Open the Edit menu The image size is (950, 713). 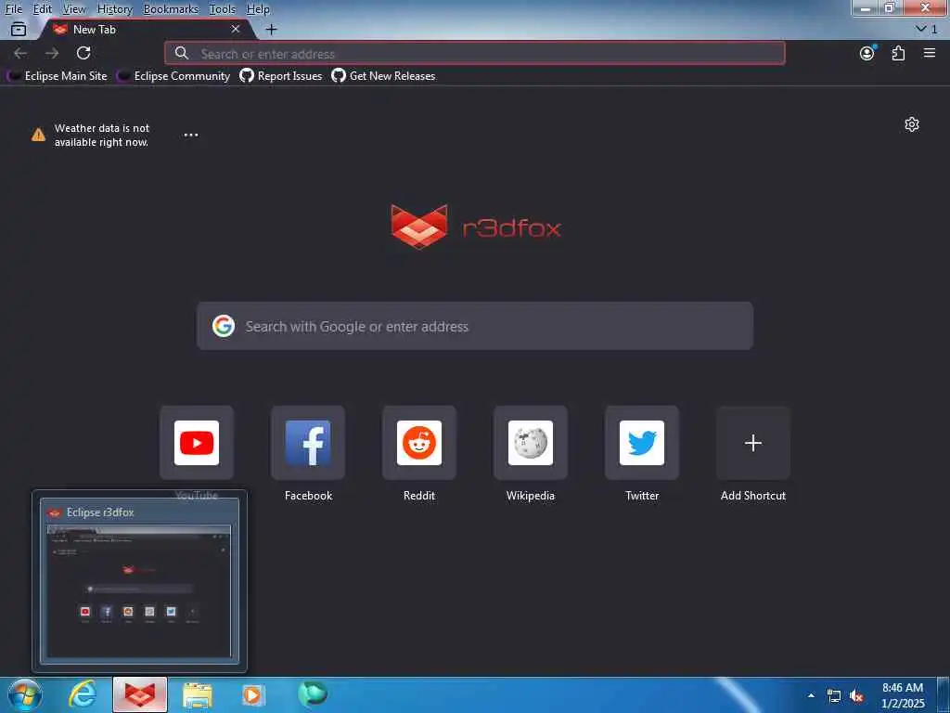43,9
